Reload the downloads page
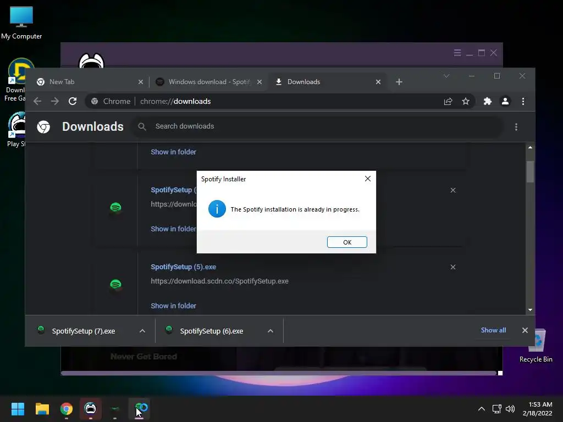Viewport: 563px width, 422px height. point(73,101)
